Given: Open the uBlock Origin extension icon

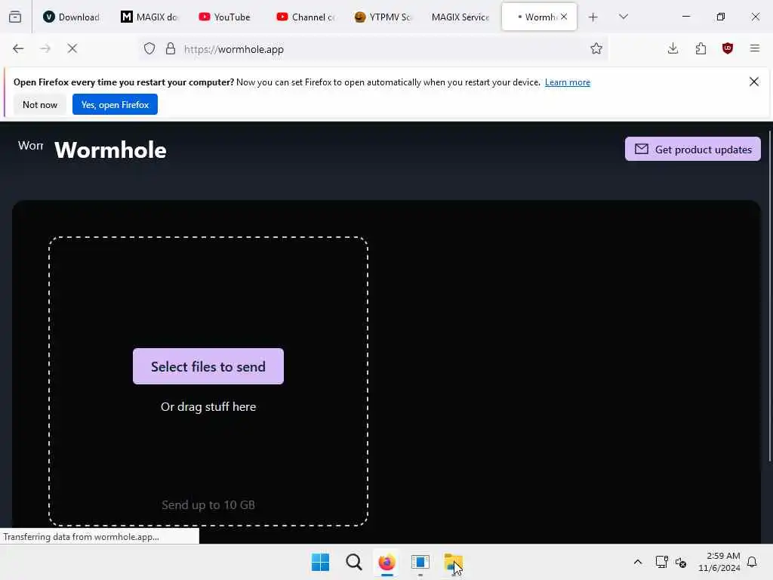Looking at the screenshot, I should (728, 48).
